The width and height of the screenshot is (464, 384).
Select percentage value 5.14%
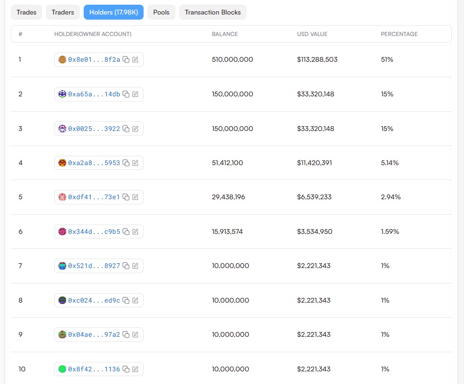click(390, 163)
